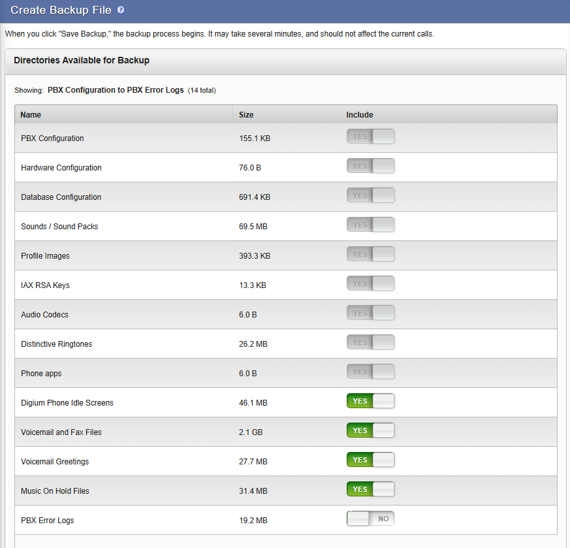This screenshot has width=570, height=548.
Task: Sort list by Name column header
Action: (x=31, y=115)
